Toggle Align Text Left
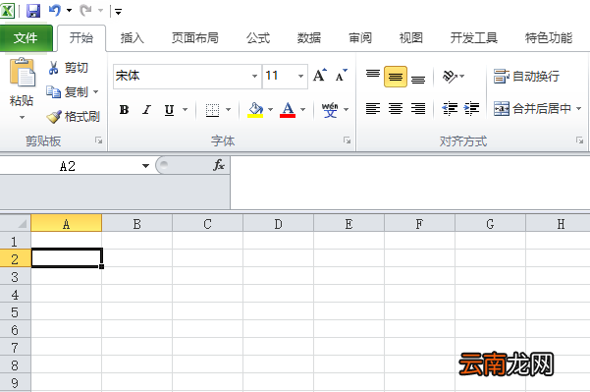The width and height of the screenshot is (590, 392). [x=373, y=109]
